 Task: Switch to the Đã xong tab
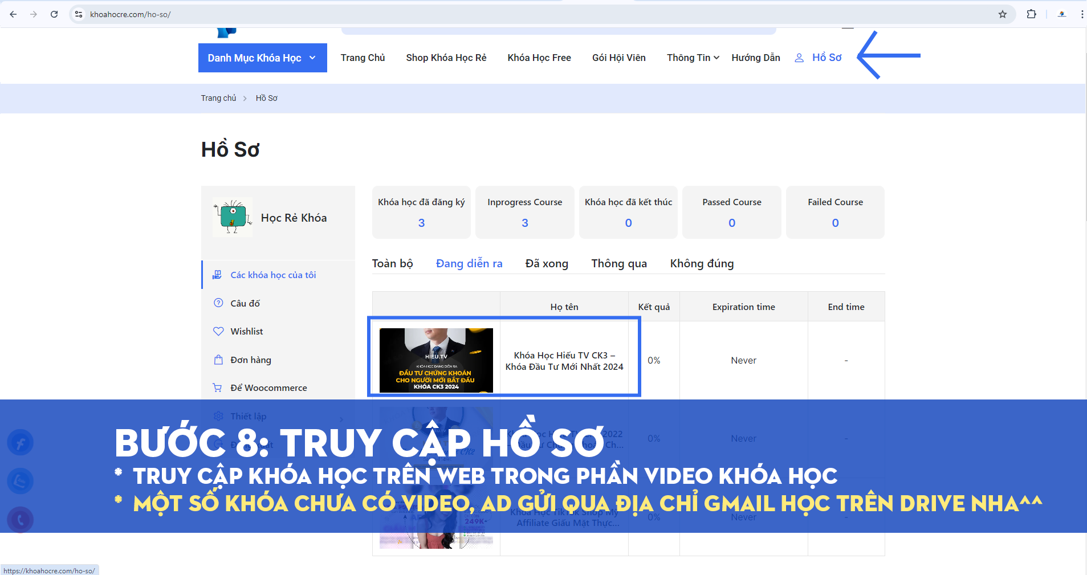pos(546,263)
